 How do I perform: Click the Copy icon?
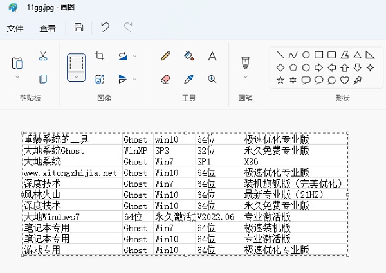(x=43, y=79)
